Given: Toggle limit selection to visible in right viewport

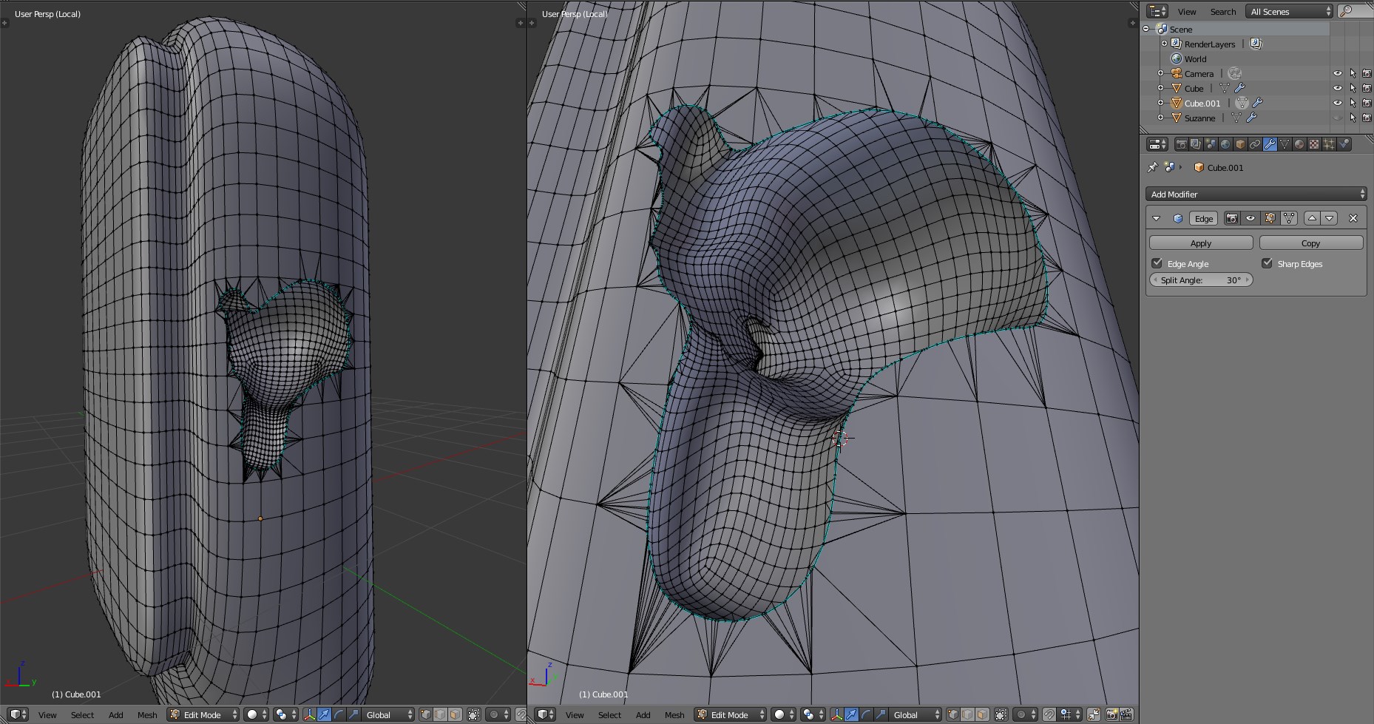Looking at the screenshot, I should pyautogui.click(x=1001, y=714).
